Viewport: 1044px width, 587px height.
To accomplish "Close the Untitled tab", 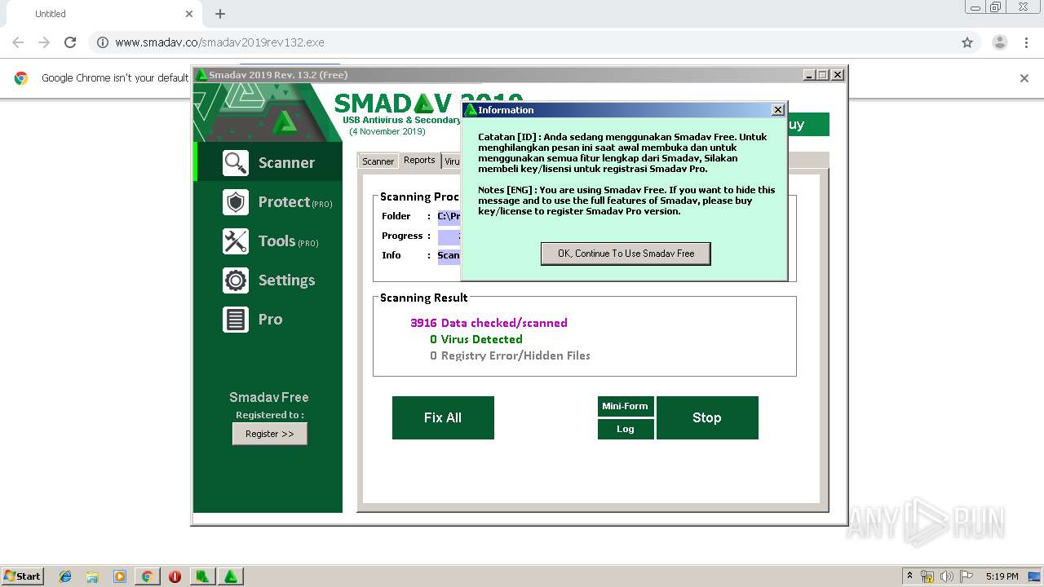I will click(x=189, y=14).
